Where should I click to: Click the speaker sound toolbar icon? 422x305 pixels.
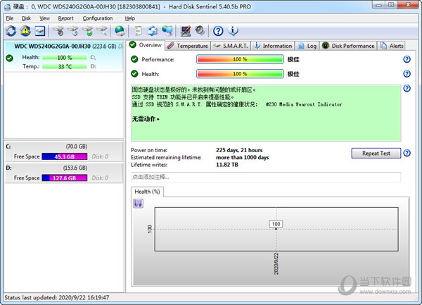pos(200,30)
